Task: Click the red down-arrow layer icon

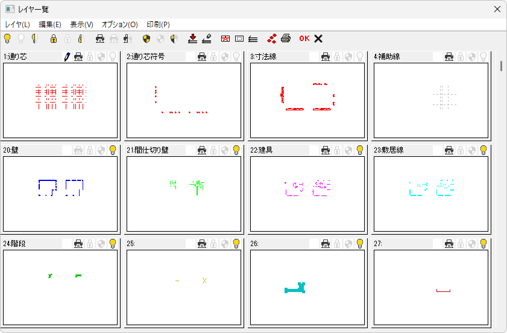Action: click(x=193, y=39)
